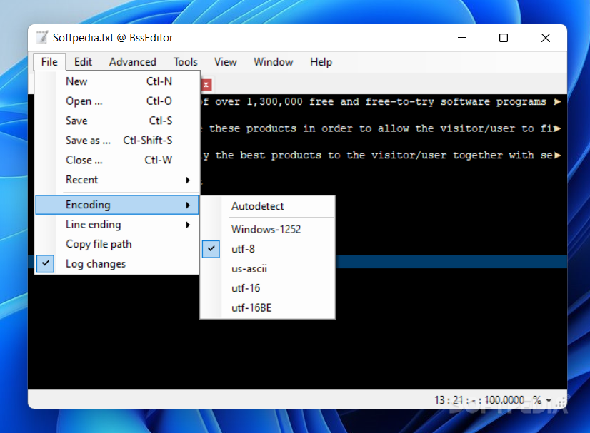The image size is (590, 433).
Task: Switch encoding to us-ascii
Action: (x=268, y=269)
